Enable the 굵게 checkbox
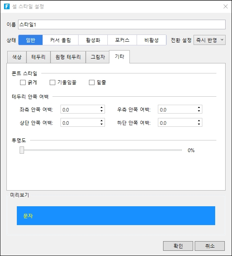This screenshot has height=256, width=232. coord(23,82)
